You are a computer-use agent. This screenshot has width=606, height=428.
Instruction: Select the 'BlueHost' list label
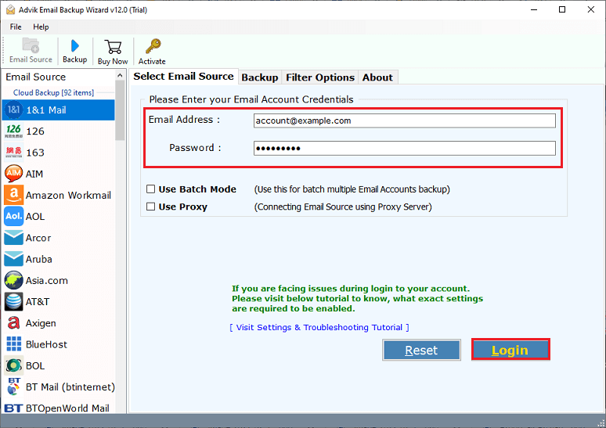pos(46,344)
